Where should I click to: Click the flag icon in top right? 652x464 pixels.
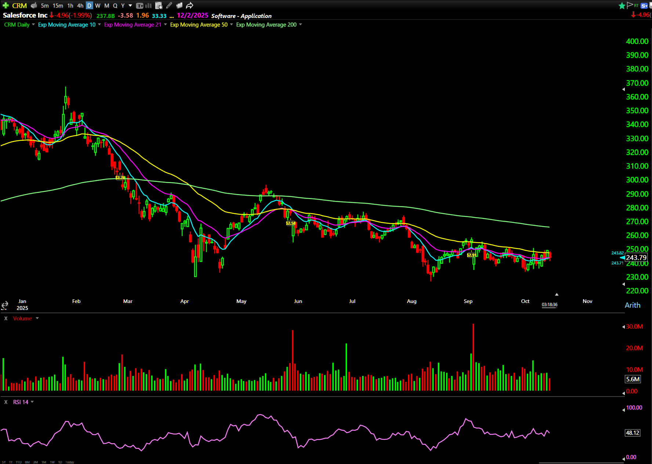(630, 5)
